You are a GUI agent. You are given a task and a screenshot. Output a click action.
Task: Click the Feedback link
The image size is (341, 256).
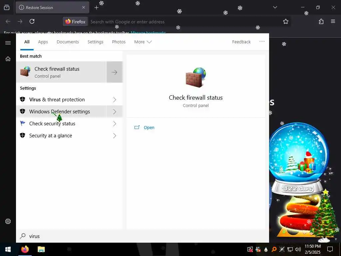pyautogui.click(x=241, y=42)
